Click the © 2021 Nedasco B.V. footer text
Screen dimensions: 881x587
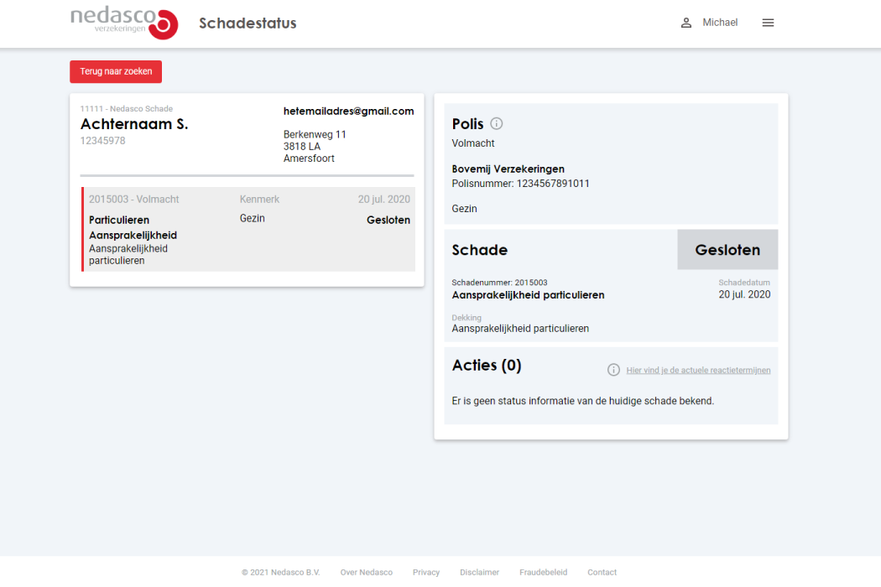280,573
